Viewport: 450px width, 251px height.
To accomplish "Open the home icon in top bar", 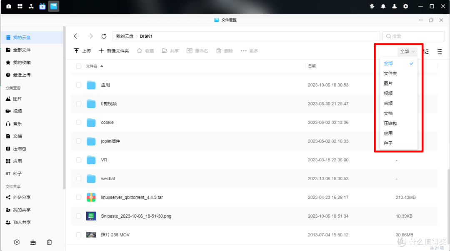I will coord(9,6).
